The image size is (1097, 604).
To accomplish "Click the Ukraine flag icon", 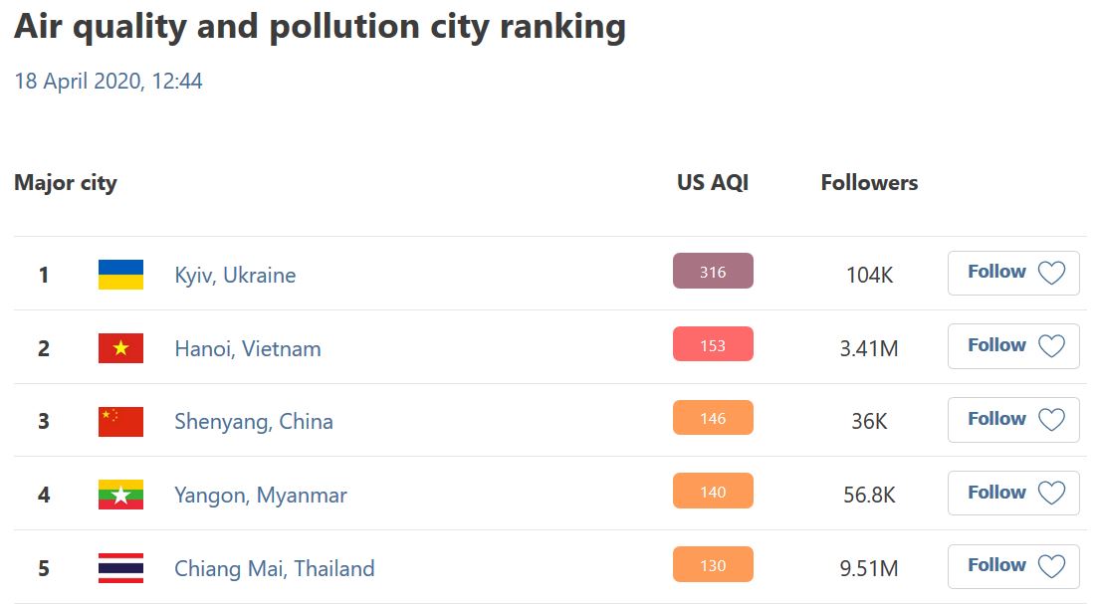I will 120,275.
